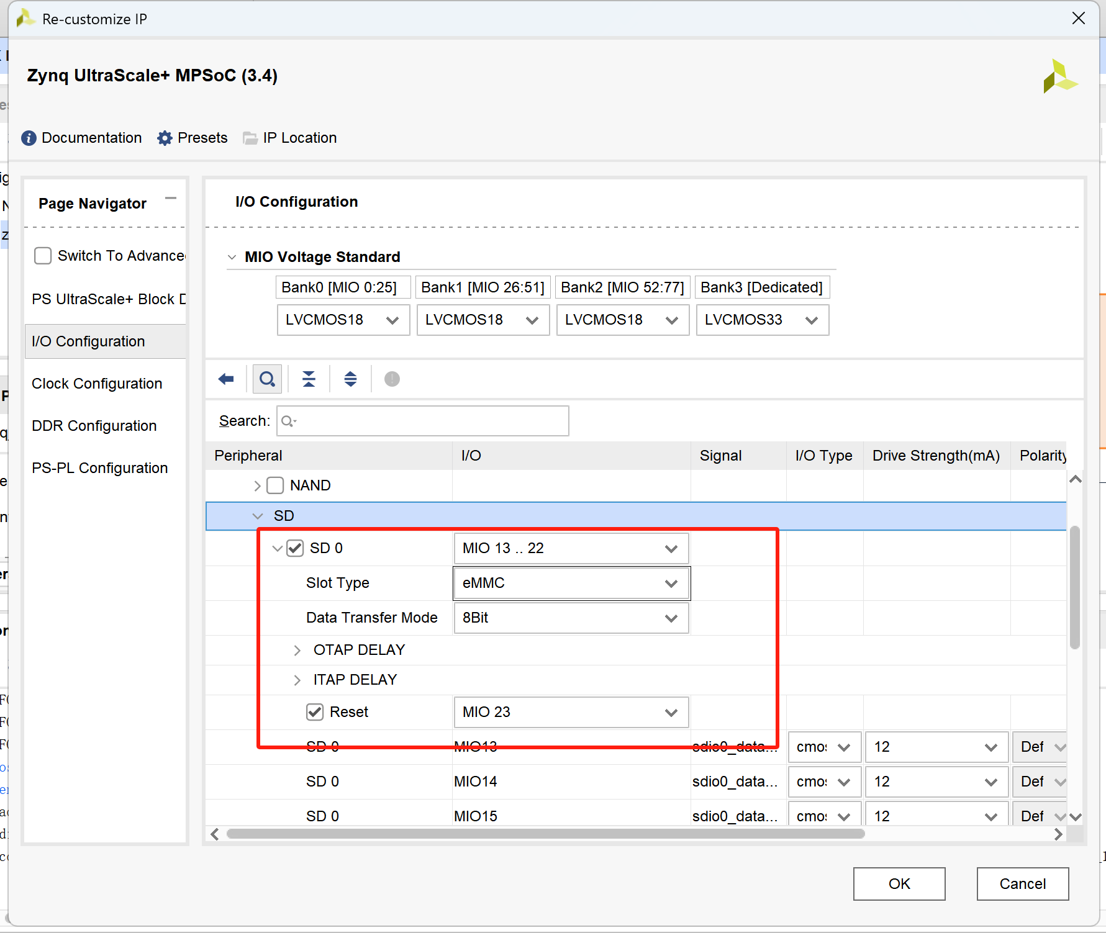Open Bank1 LVCMOS18 voltage dropdown

[x=483, y=320]
